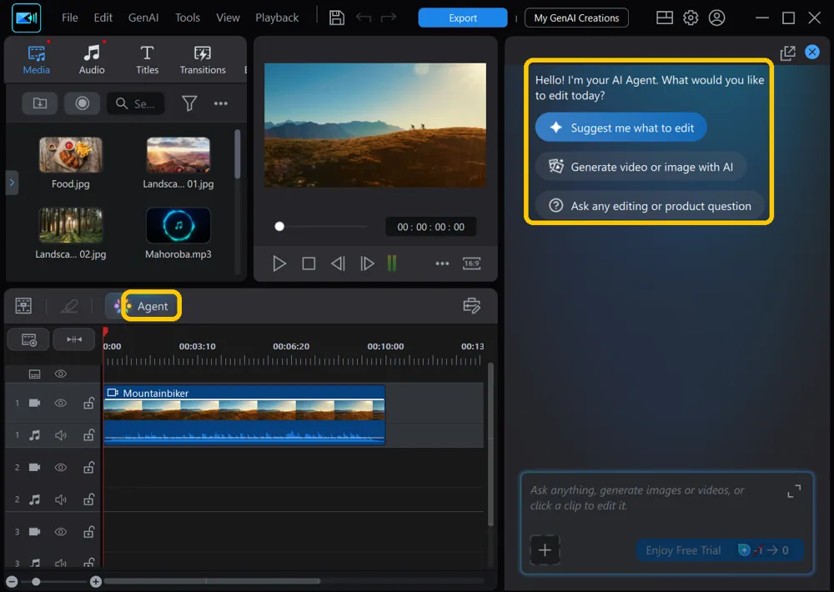Open the 16:9 aspect ratio selector
Screen dimensions: 834x592
(x=471, y=263)
